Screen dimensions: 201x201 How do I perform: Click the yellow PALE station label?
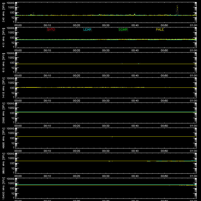pyautogui.click(x=160, y=29)
